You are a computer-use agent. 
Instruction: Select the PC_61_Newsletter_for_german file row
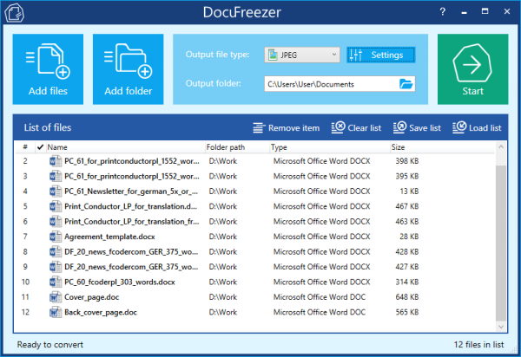click(x=254, y=191)
